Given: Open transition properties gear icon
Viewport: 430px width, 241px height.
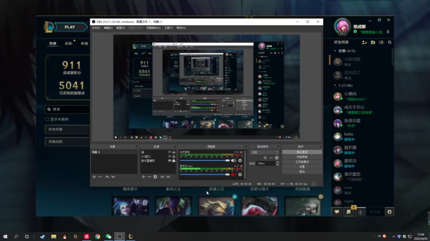Looking at the screenshot, I should (277, 157).
